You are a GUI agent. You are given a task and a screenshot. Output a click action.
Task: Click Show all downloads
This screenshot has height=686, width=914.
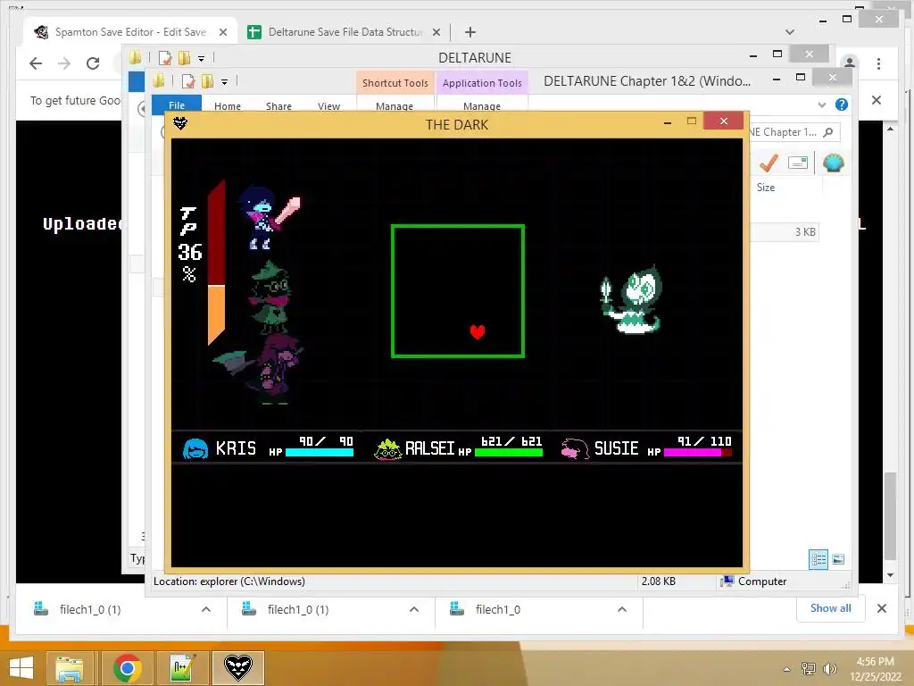tap(830, 608)
